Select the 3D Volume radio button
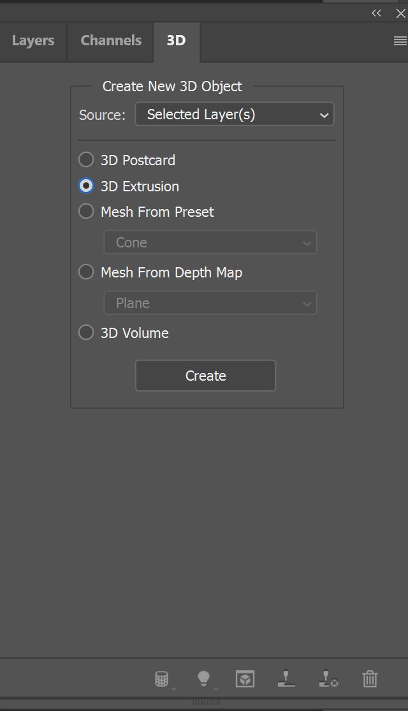Viewport: 408px width, 711px height. [x=86, y=333]
